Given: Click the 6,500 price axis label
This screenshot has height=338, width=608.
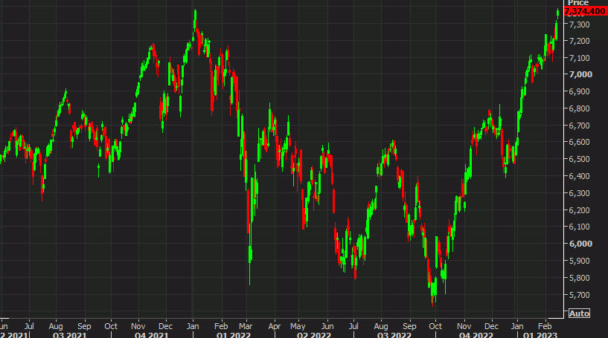Looking at the screenshot, I should tap(580, 159).
